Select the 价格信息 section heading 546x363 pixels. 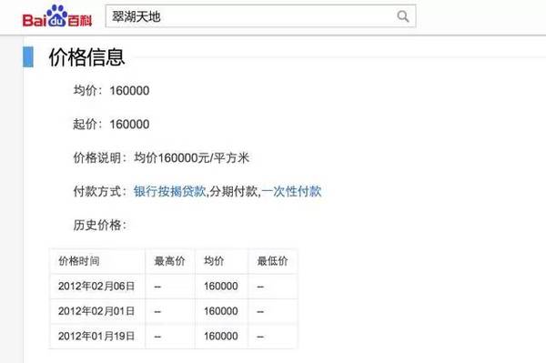click(86, 57)
